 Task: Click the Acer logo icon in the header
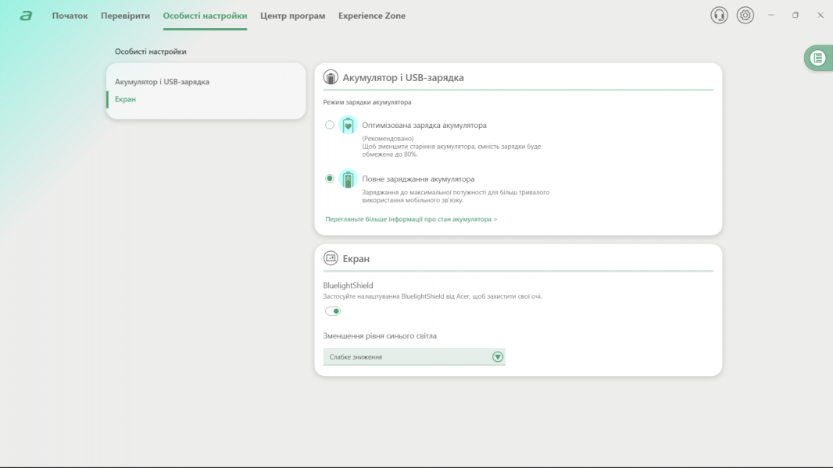[x=27, y=16]
